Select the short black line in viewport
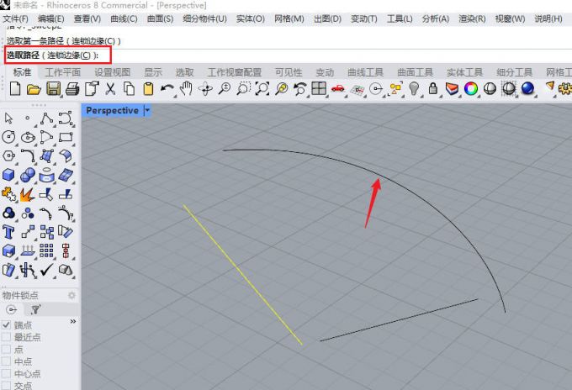Image resolution: width=572 pixels, height=390 pixels. point(399,320)
